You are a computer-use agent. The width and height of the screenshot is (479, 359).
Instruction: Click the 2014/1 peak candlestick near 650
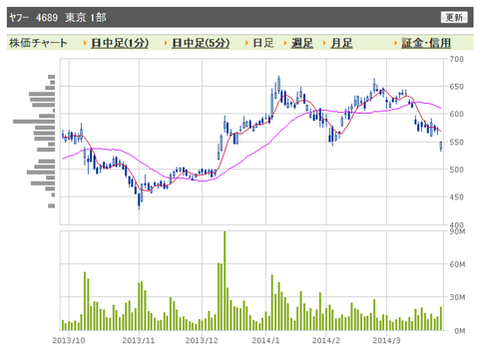tap(279, 85)
